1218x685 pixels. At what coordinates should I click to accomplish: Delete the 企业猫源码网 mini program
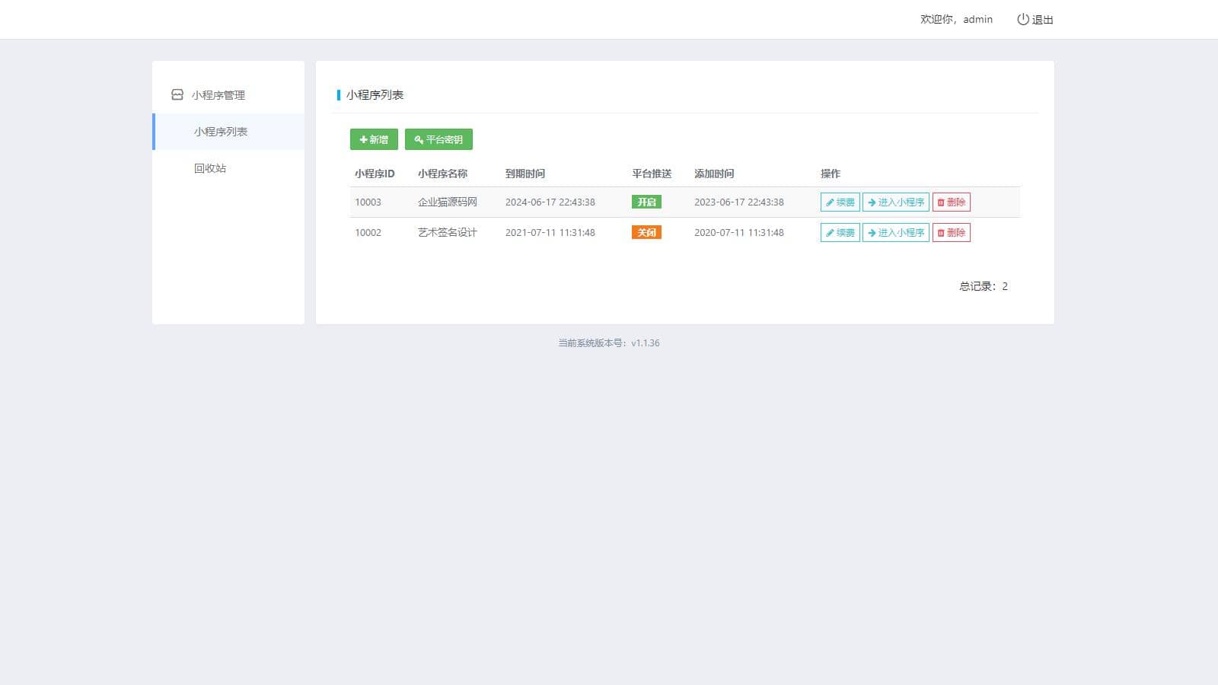tap(951, 202)
